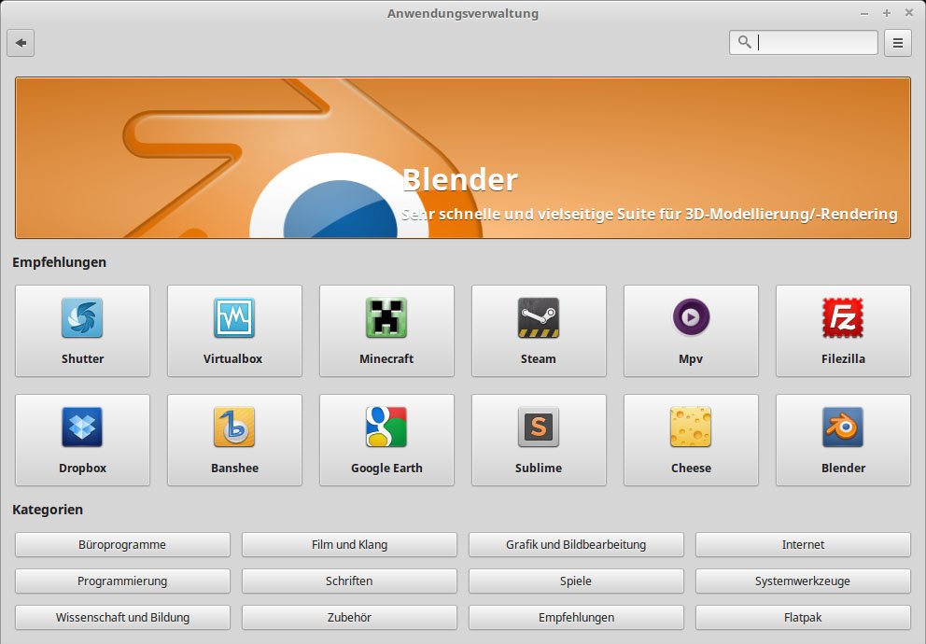Browse the Grafik und Bildbearbeitung category

[x=576, y=544]
